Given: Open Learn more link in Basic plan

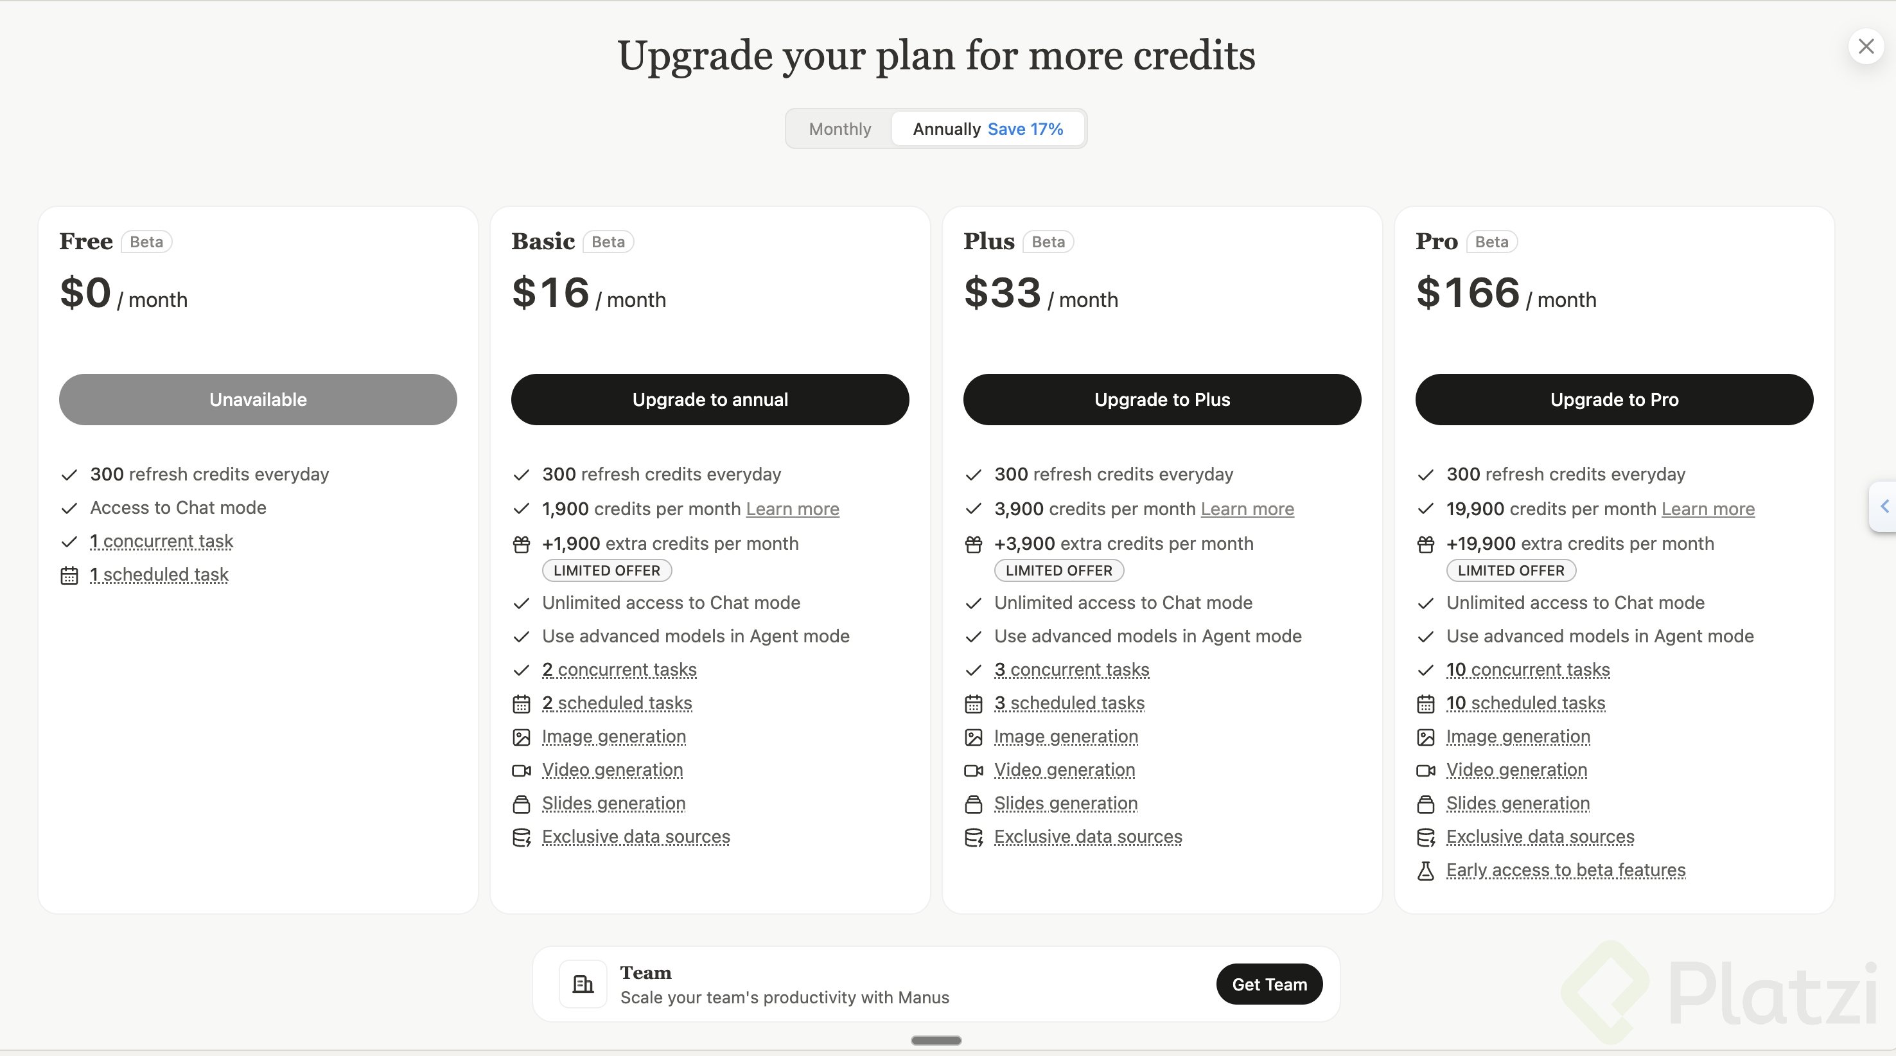Looking at the screenshot, I should point(792,509).
